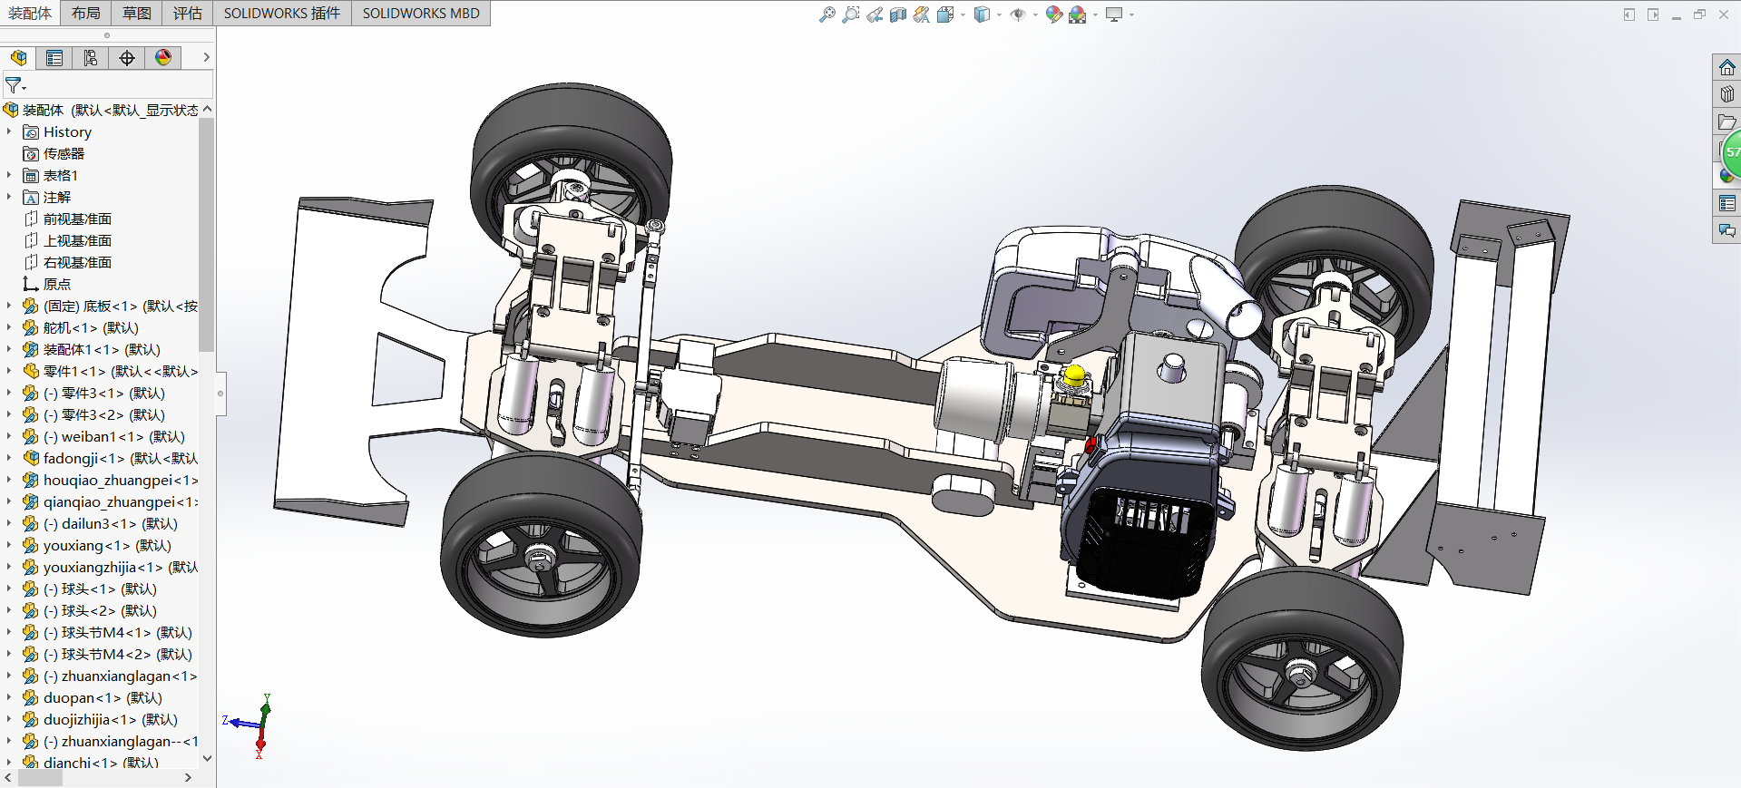Click the Edit Appearance icon
The width and height of the screenshot is (1741, 788).
pos(1053,15)
